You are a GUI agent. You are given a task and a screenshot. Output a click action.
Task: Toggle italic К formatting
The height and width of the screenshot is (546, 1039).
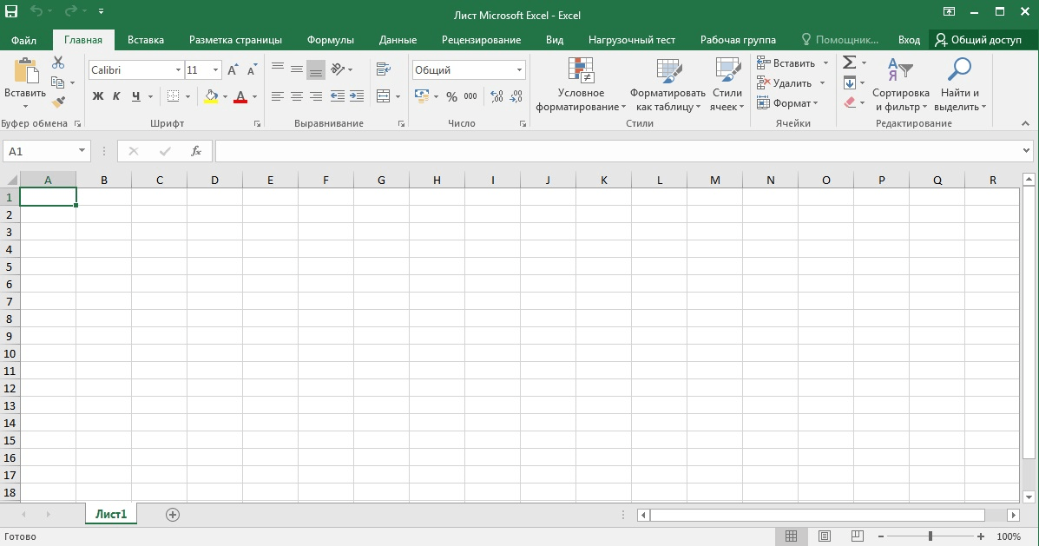pos(116,96)
